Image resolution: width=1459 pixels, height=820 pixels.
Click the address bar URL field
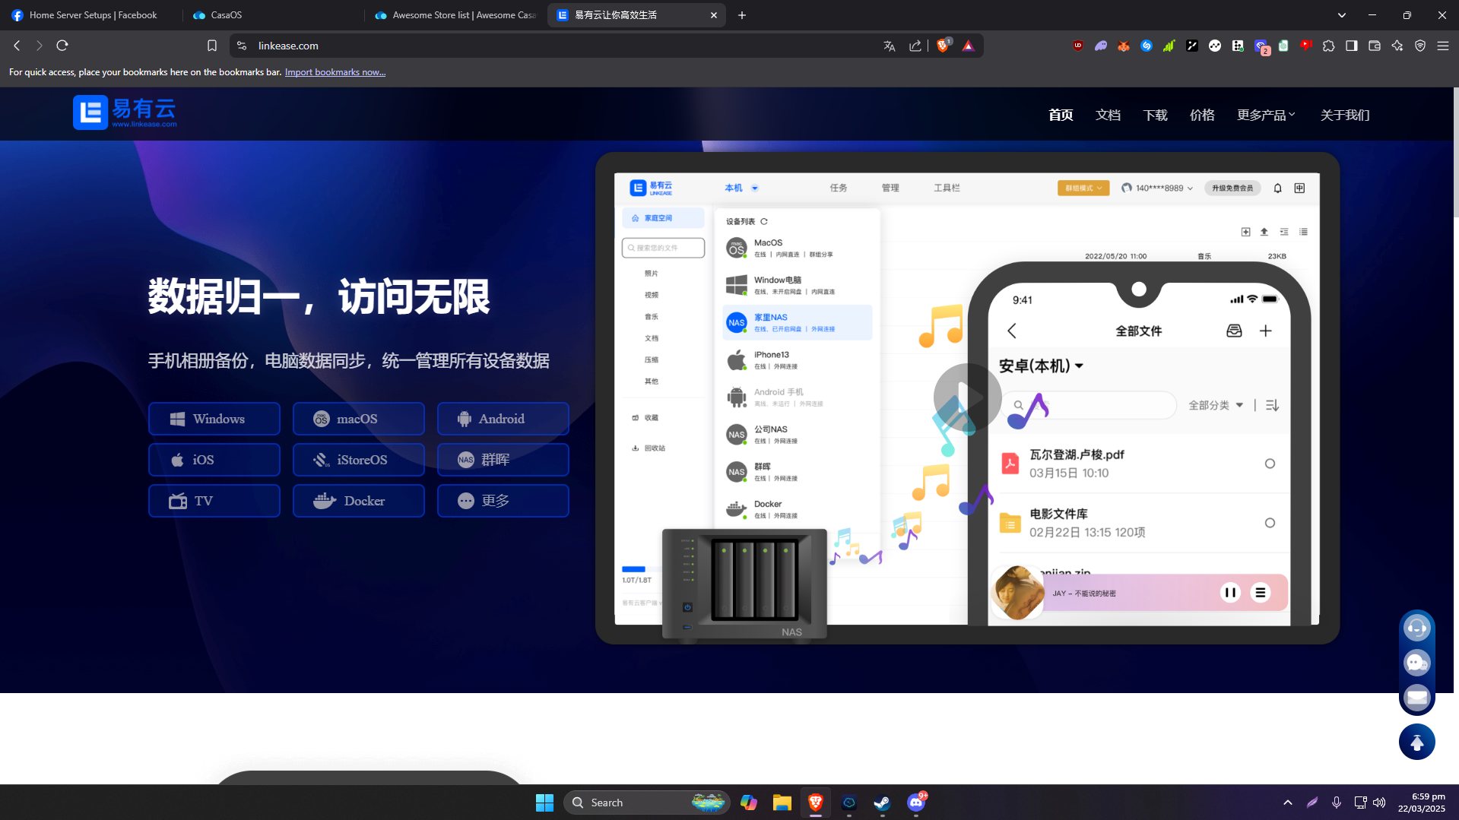563,46
